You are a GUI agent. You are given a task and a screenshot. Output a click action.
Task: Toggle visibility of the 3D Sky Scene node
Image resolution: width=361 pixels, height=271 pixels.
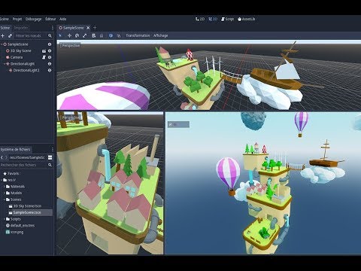click(50, 51)
